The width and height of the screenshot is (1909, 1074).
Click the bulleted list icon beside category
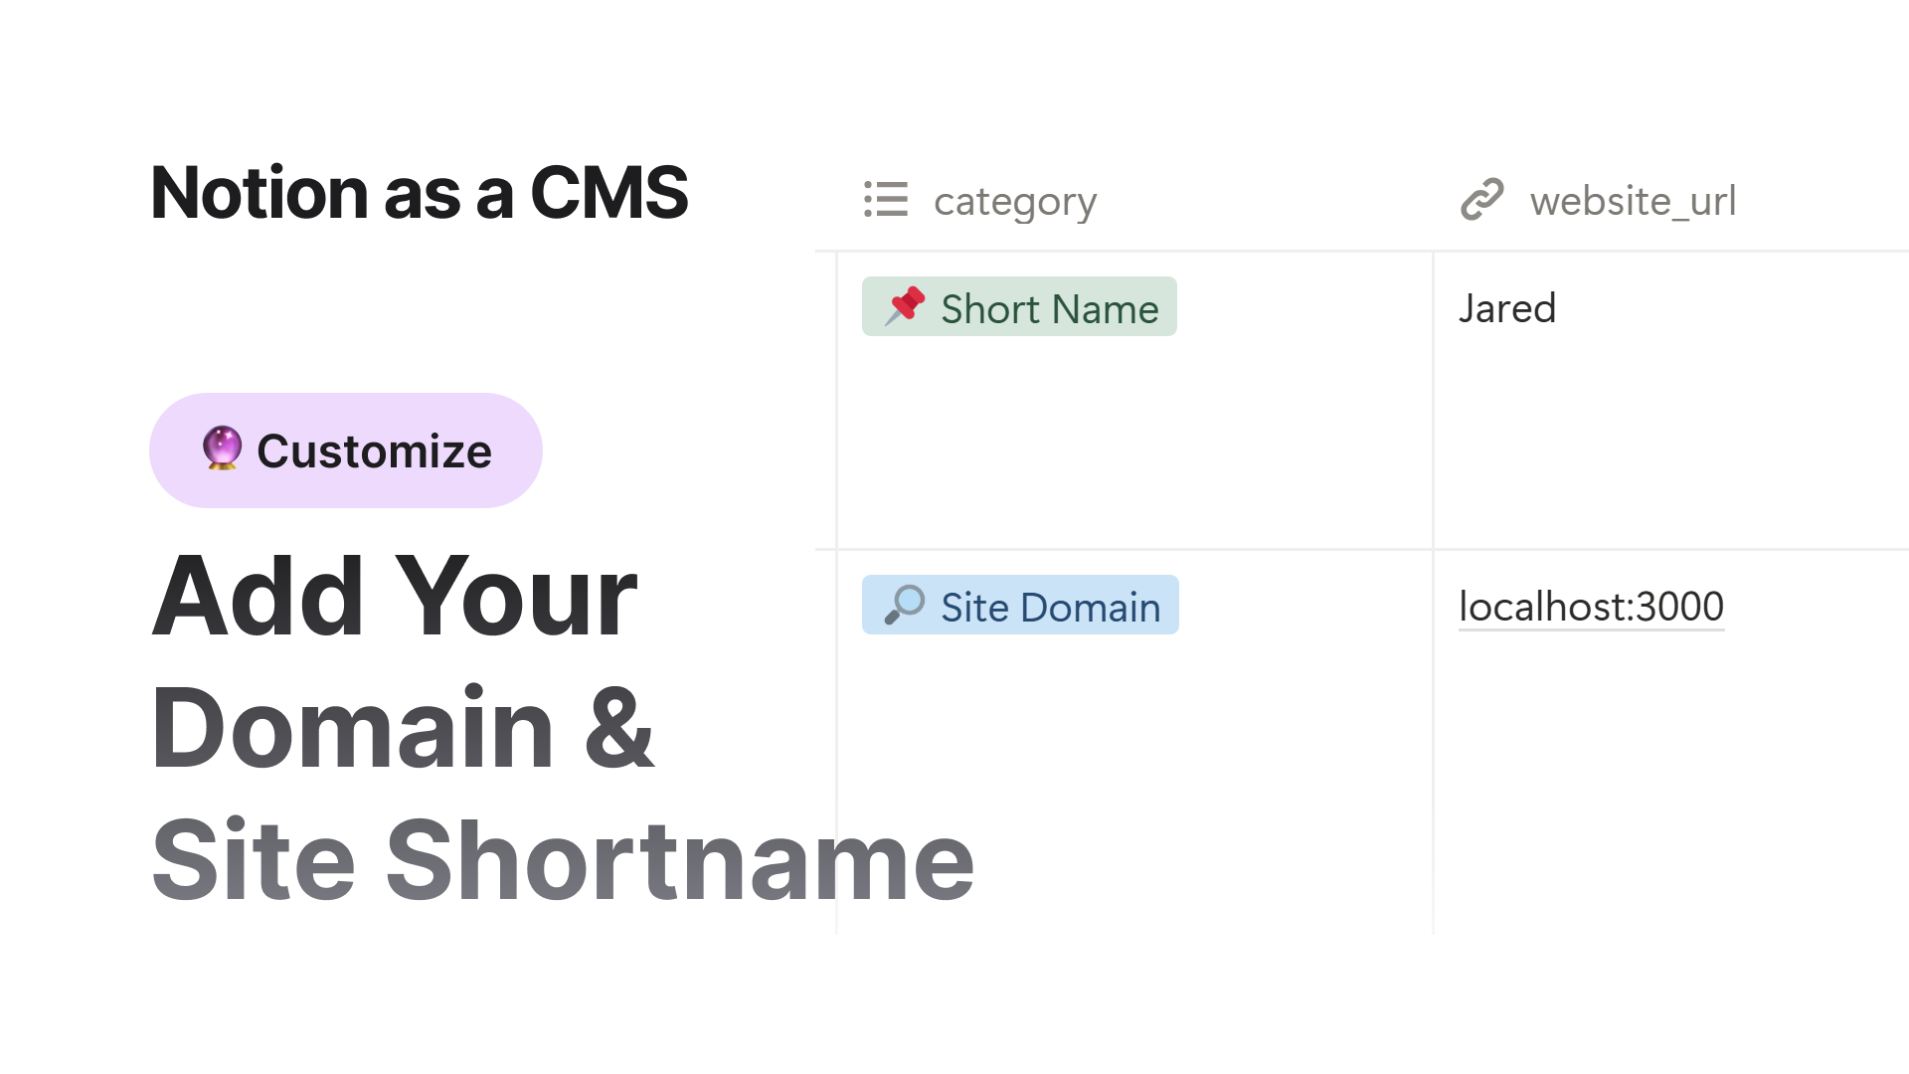(x=885, y=200)
